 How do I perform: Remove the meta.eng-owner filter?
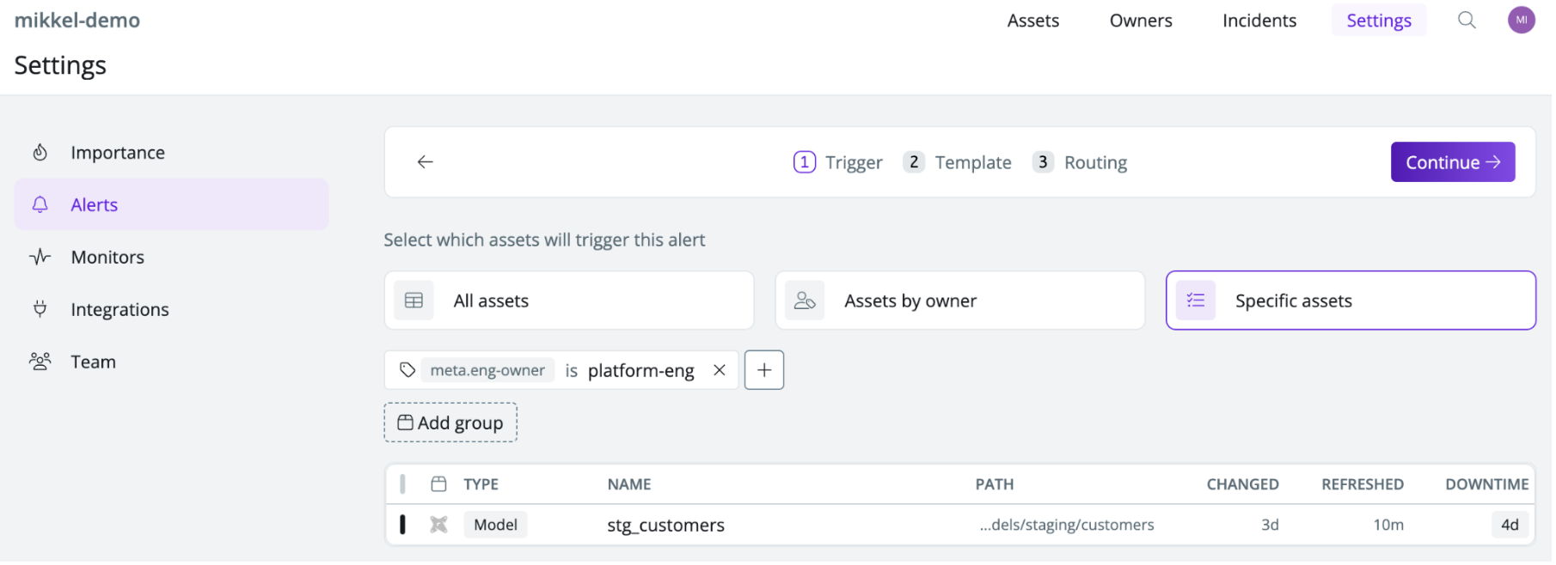[x=720, y=370]
